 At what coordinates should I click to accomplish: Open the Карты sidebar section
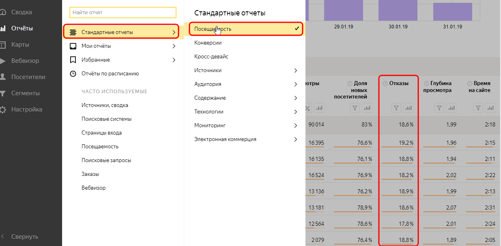point(20,45)
